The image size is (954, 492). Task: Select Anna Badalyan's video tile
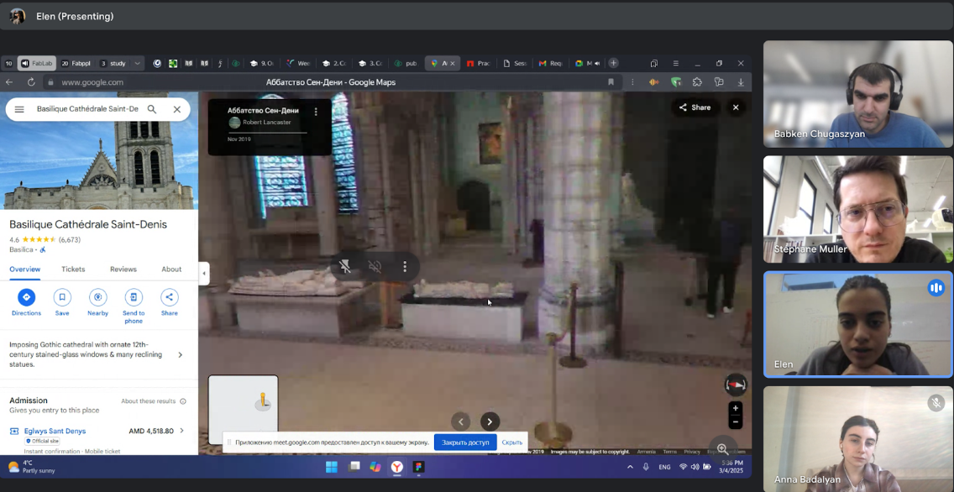[858, 439]
